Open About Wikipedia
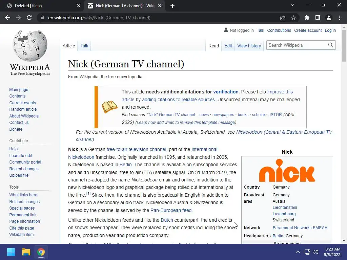 point(24,116)
